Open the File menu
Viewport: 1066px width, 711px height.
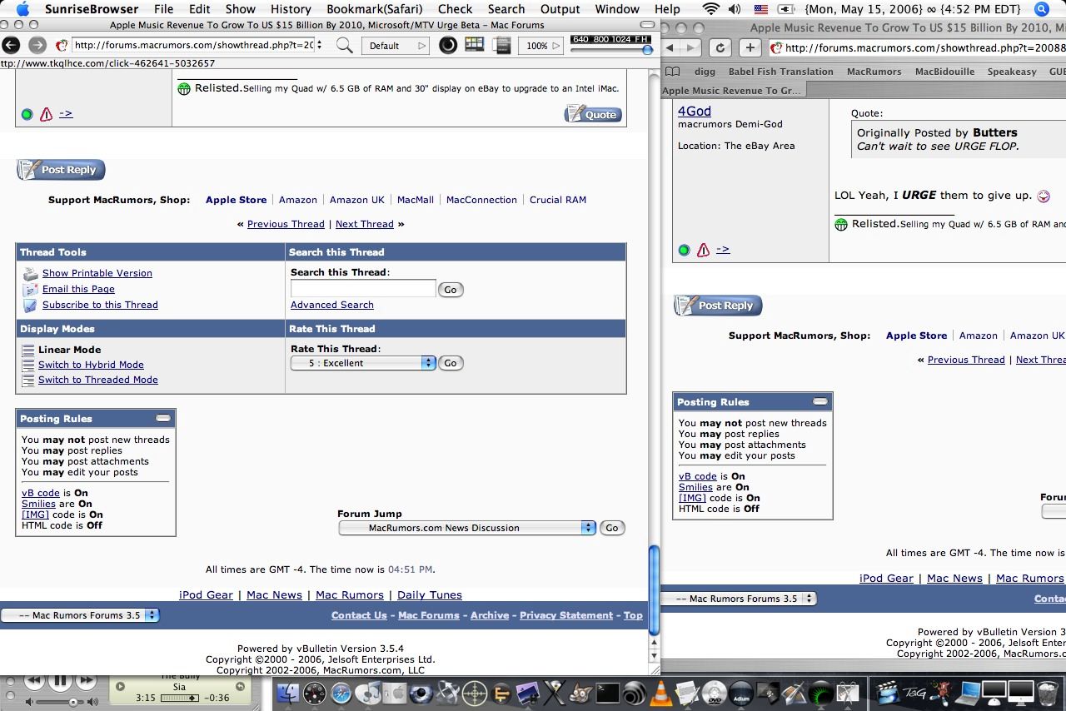[x=164, y=9]
